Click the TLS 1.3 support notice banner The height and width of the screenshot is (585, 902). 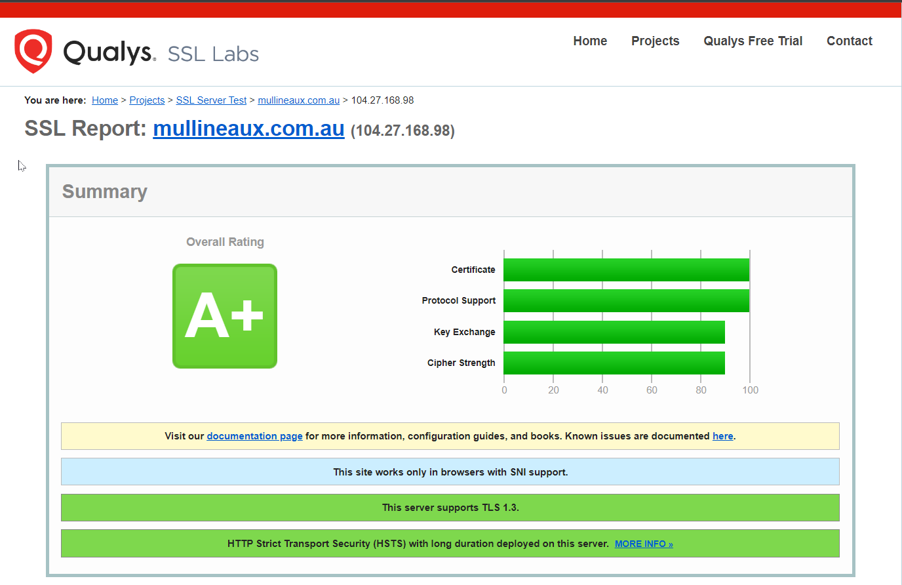pyautogui.click(x=450, y=508)
